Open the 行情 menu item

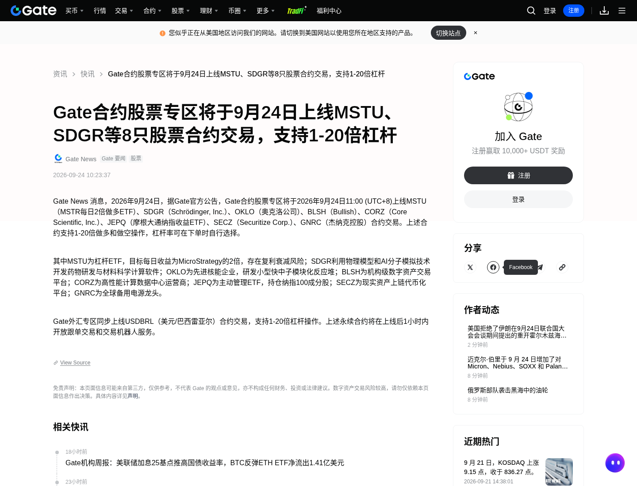100,11
